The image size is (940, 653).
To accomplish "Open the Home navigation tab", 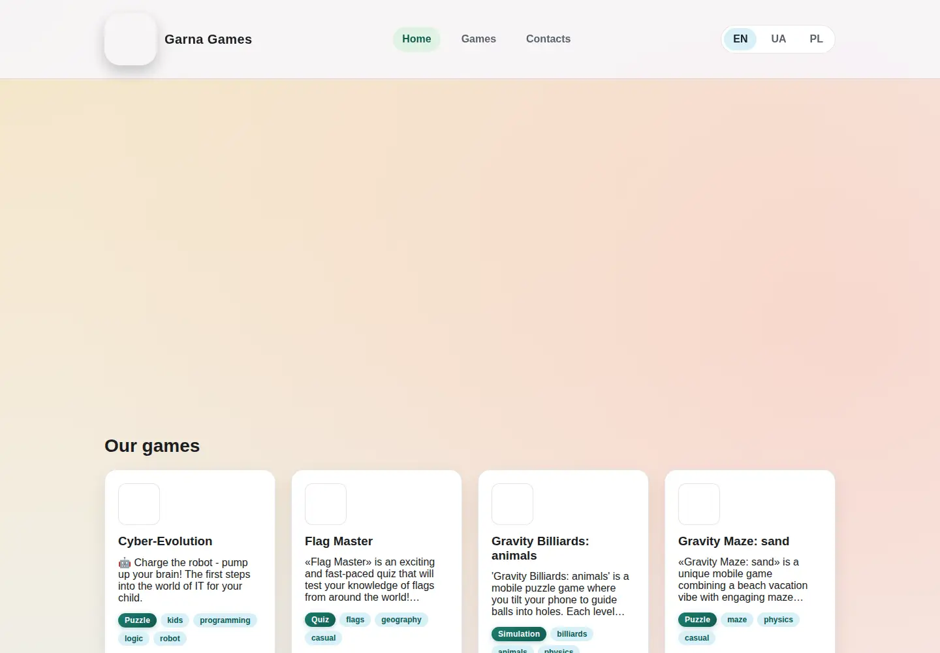I will click(x=416, y=39).
